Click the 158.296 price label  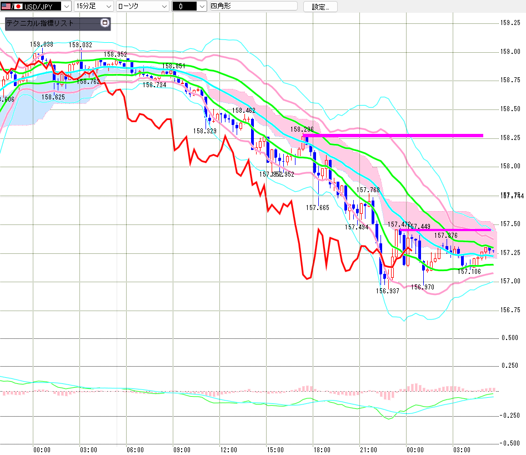302,129
